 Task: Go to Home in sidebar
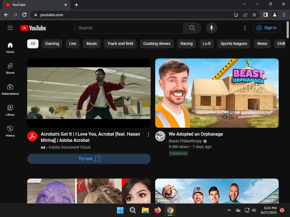coord(10,48)
